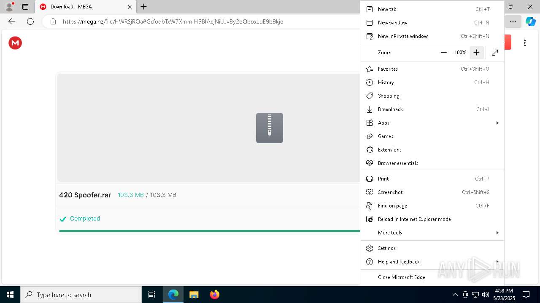Click the 420 Spoofer.rar file name
Screen dimensions: 540x303
(x=85, y=195)
